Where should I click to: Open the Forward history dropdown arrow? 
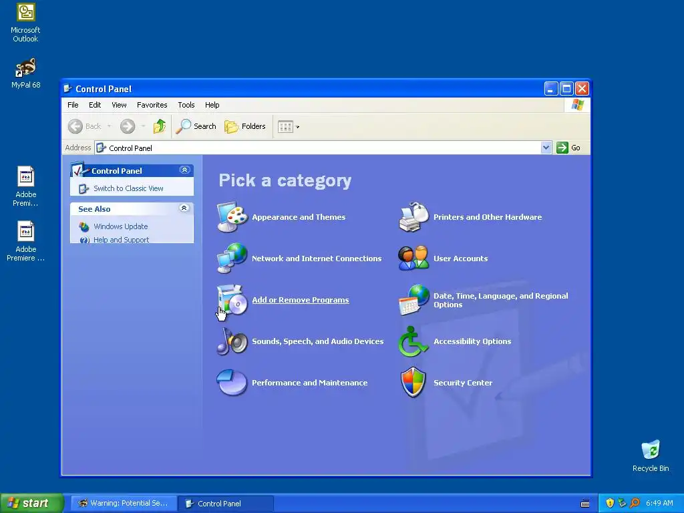143,126
